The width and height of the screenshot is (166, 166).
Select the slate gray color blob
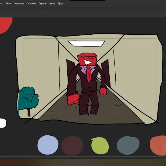tap(128, 145)
